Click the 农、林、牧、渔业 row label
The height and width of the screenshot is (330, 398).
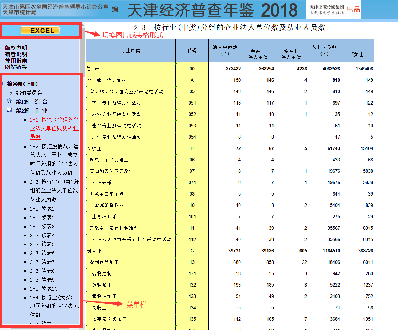coord(106,80)
